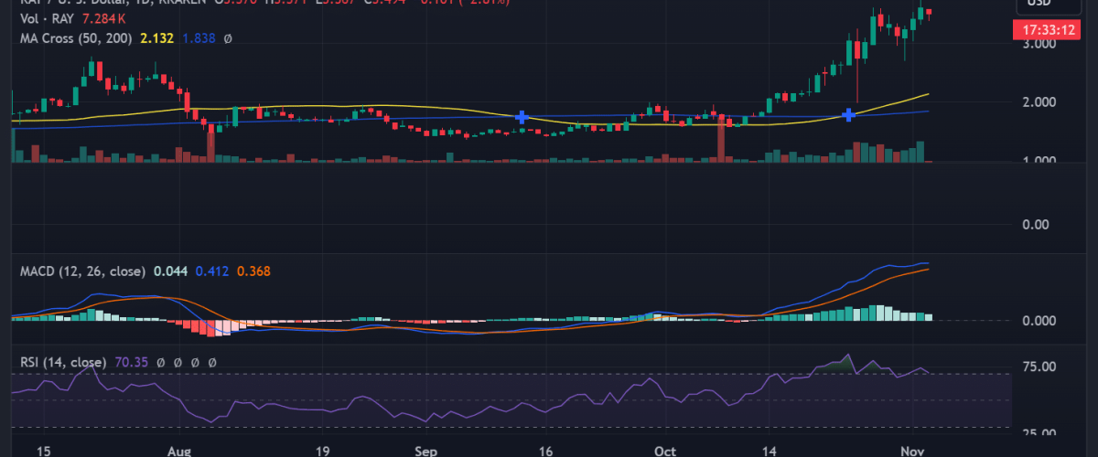
Task: Click the Aug label on time axis
Action: [x=180, y=451]
